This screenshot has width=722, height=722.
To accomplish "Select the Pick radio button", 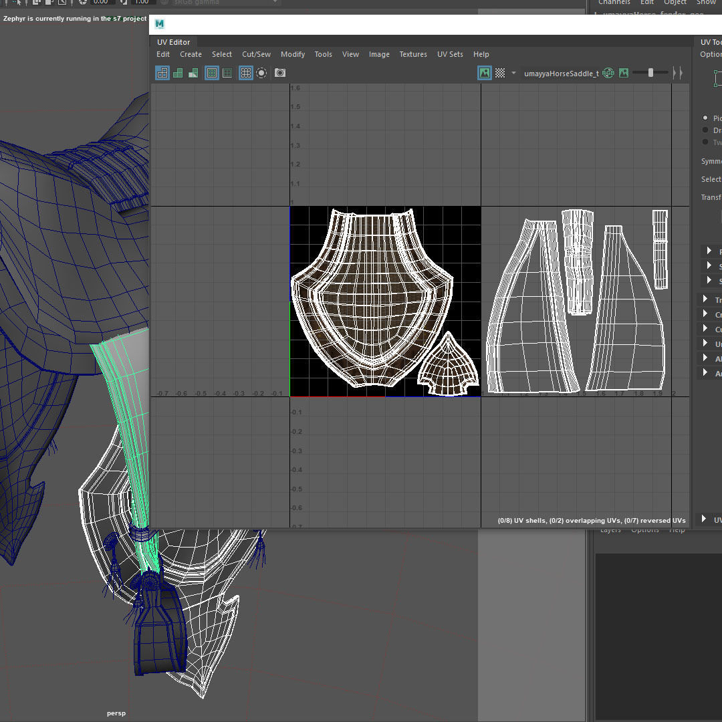I will coord(705,118).
